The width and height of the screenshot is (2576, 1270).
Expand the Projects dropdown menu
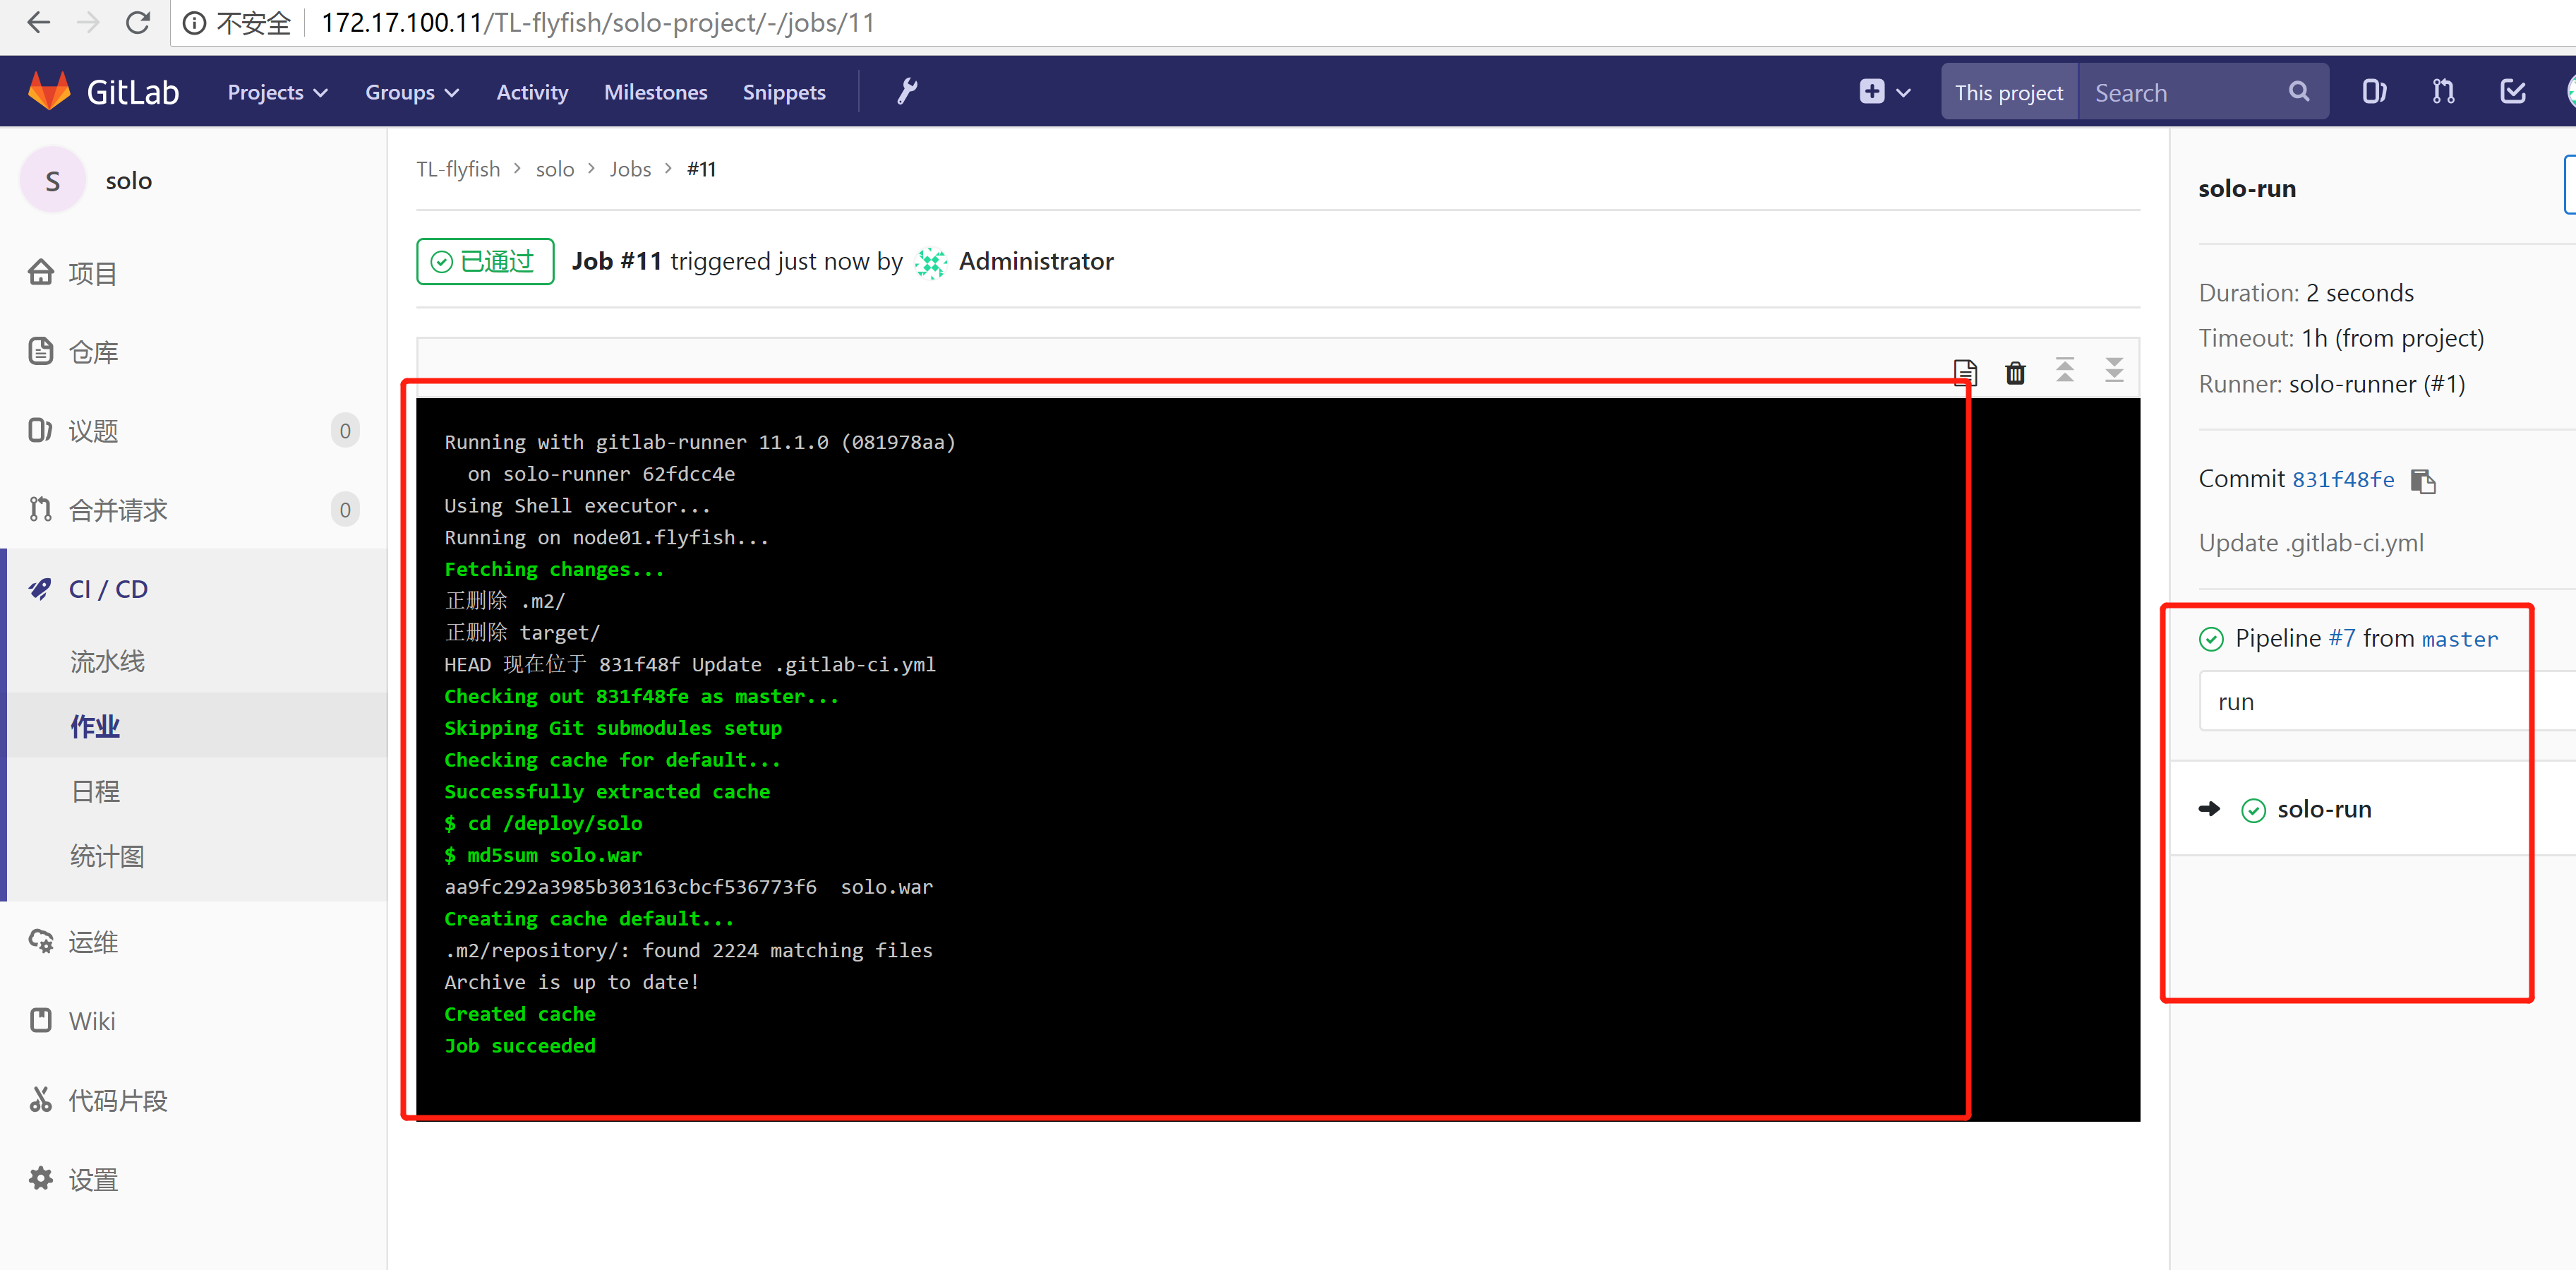coord(277,92)
